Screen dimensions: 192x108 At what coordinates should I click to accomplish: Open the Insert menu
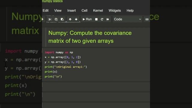[71, 10]
